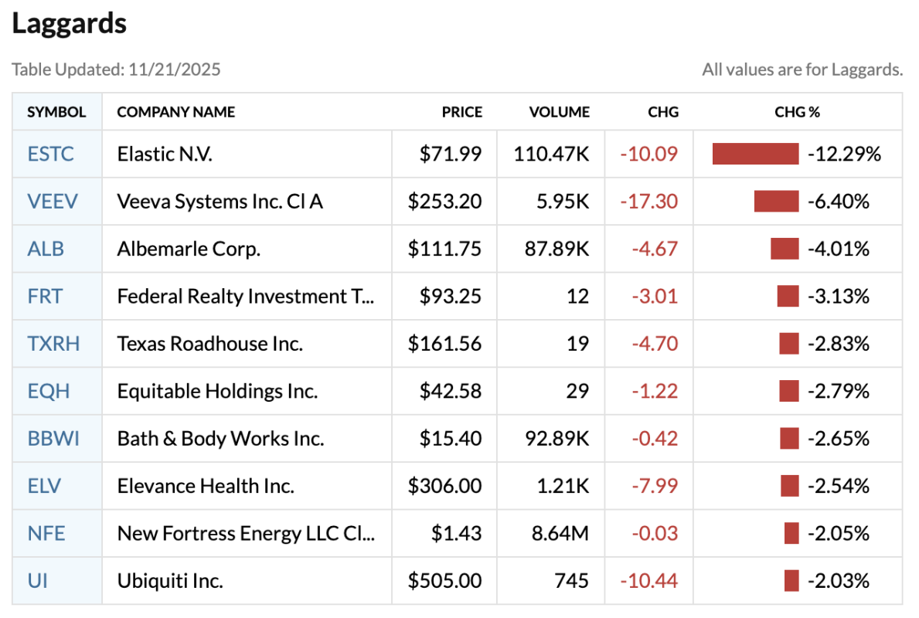The height and width of the screenshot is (618, 919).
Task: Open the EQH ticker link
Action: pos(49,391)
